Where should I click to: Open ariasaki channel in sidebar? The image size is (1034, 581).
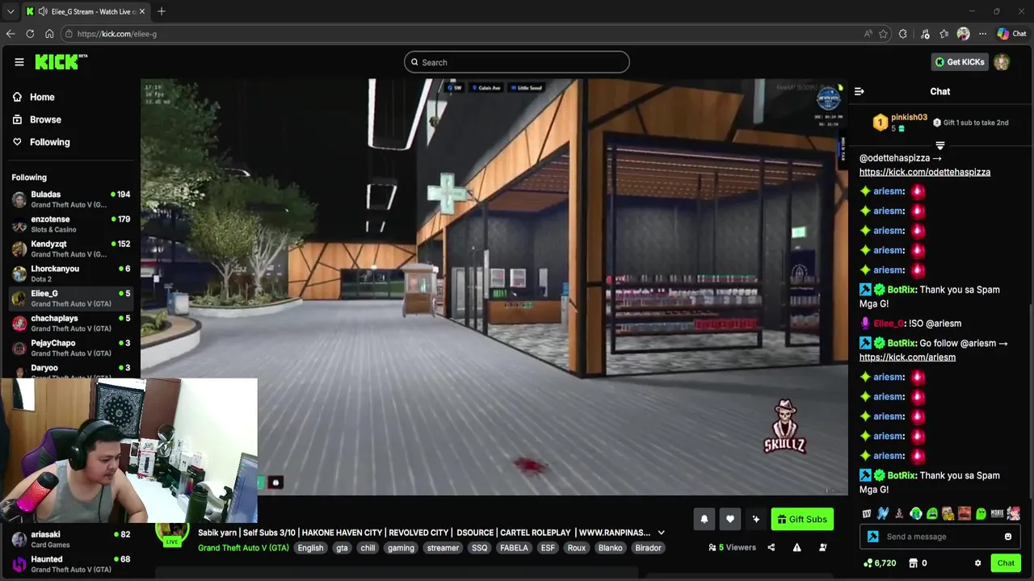click(71, 539)
